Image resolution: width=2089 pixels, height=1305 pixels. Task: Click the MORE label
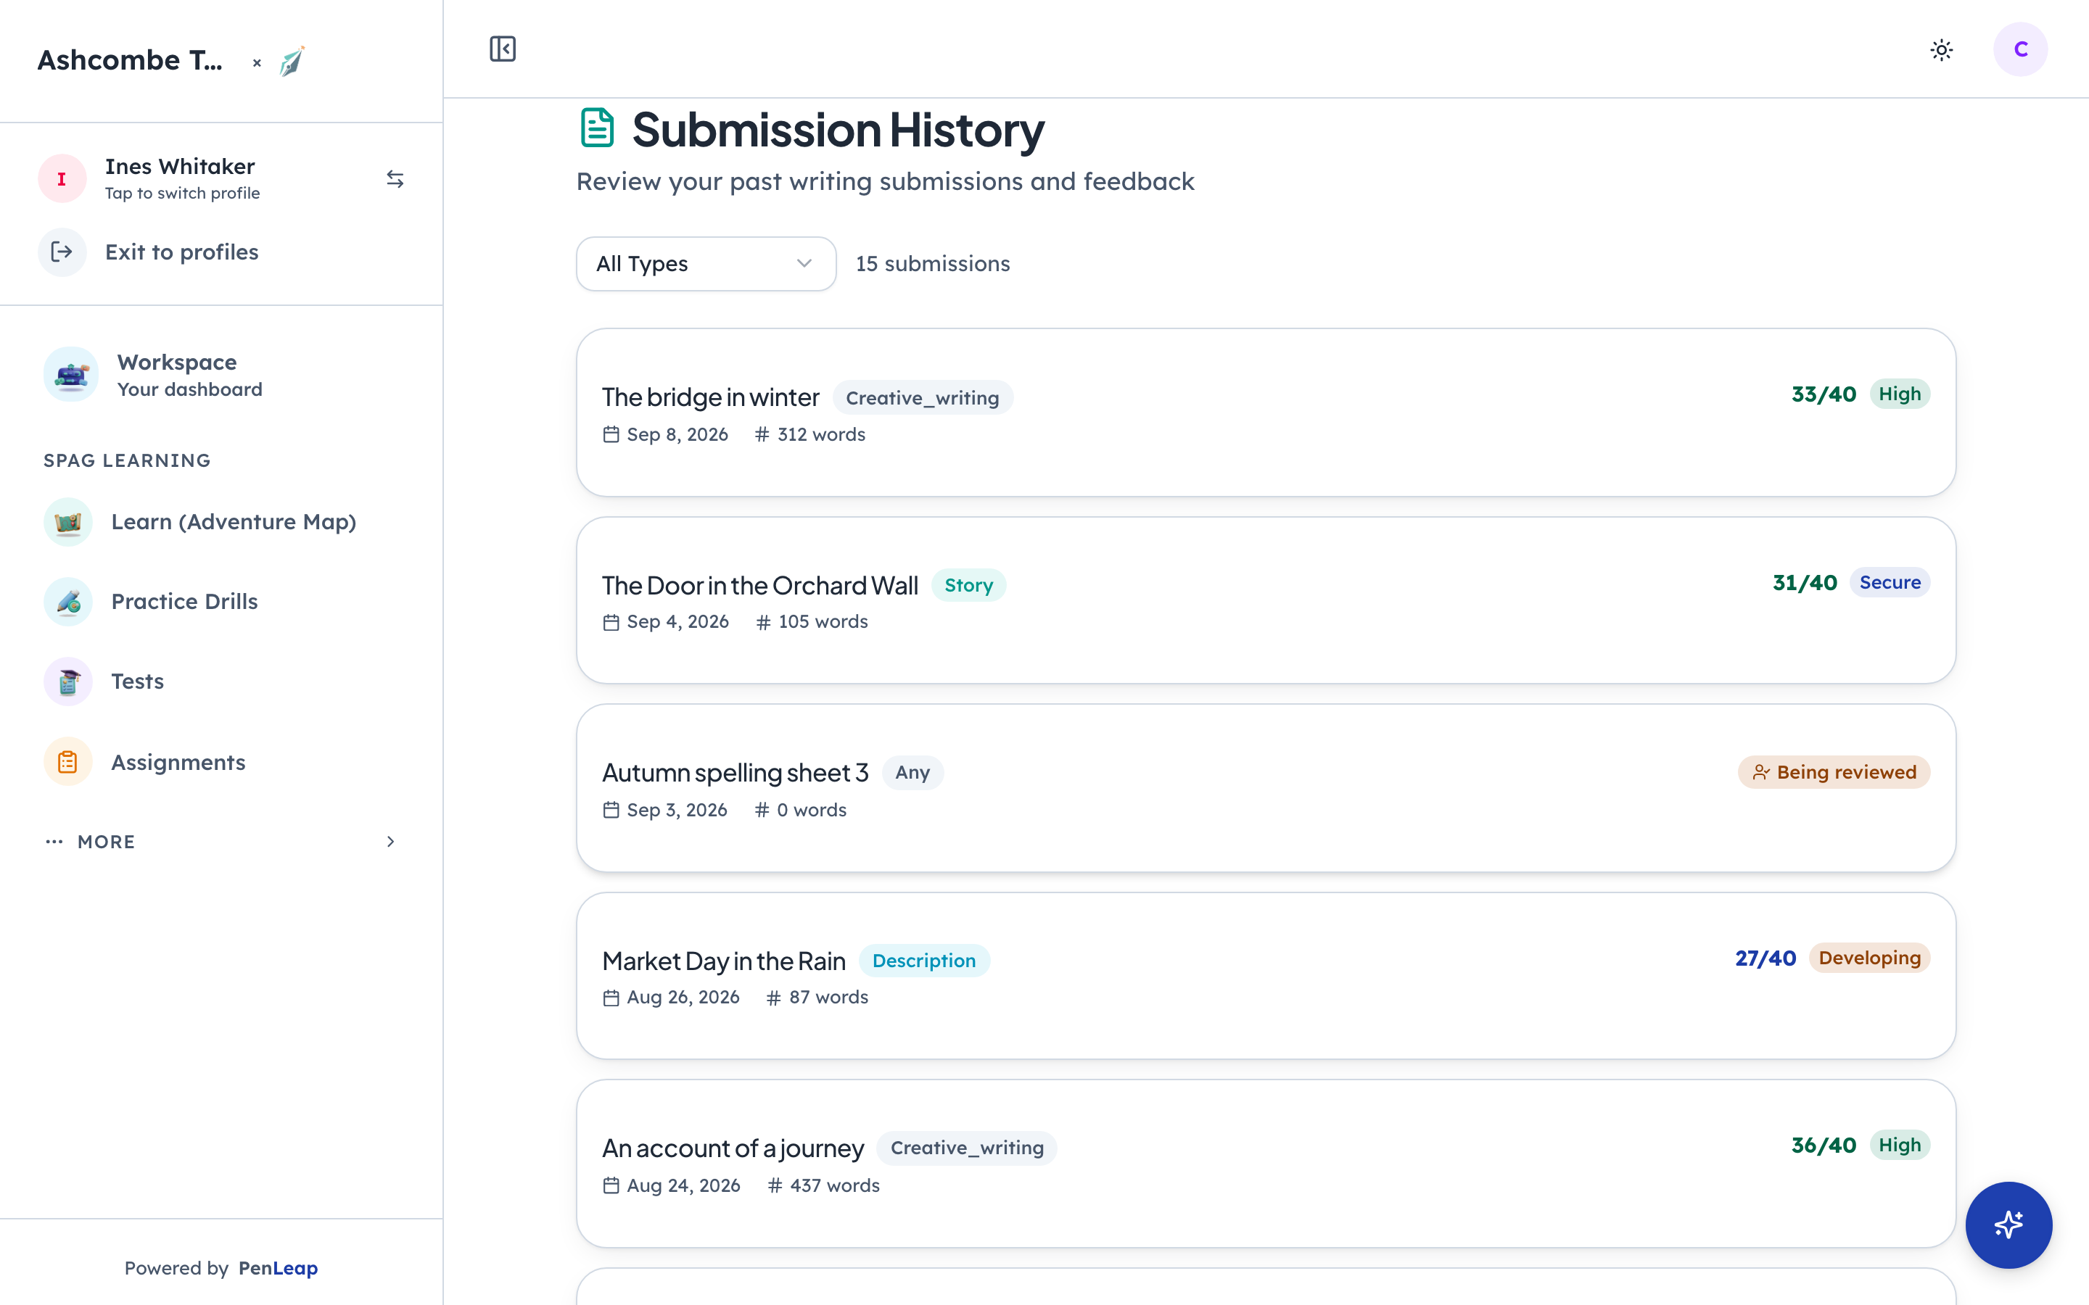[106, 842]
